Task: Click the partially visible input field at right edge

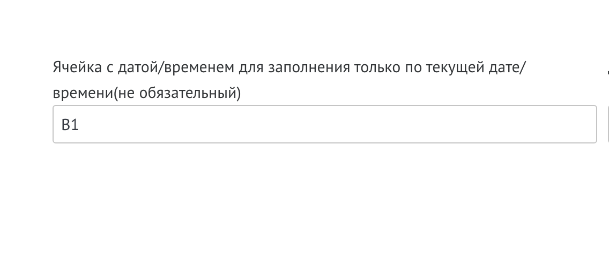Action: tap(607, 124)
